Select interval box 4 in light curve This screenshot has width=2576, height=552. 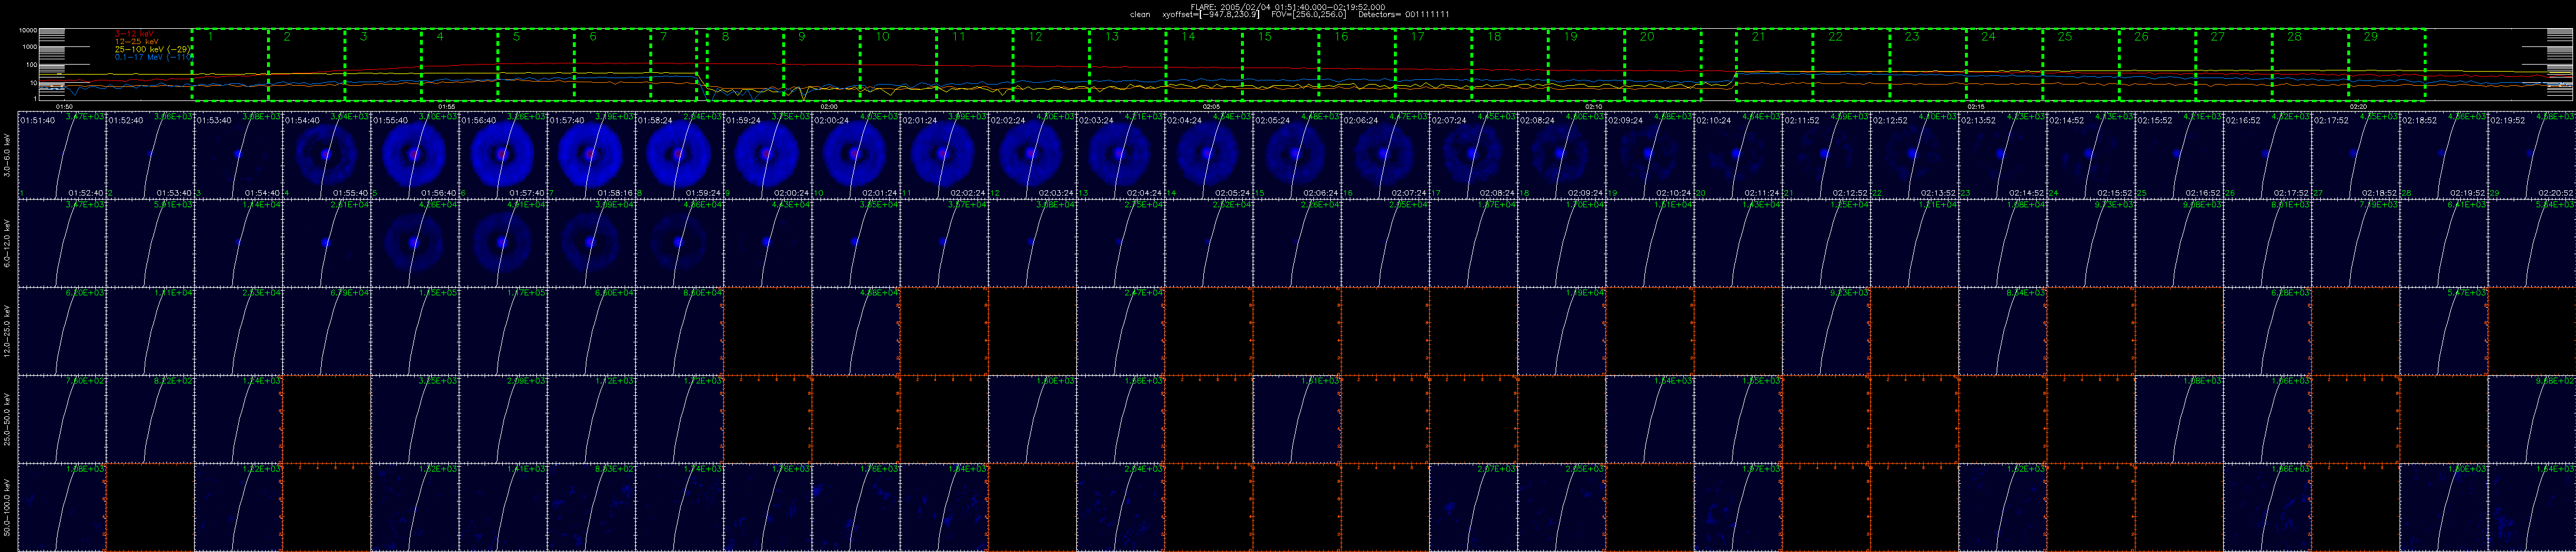459,65
